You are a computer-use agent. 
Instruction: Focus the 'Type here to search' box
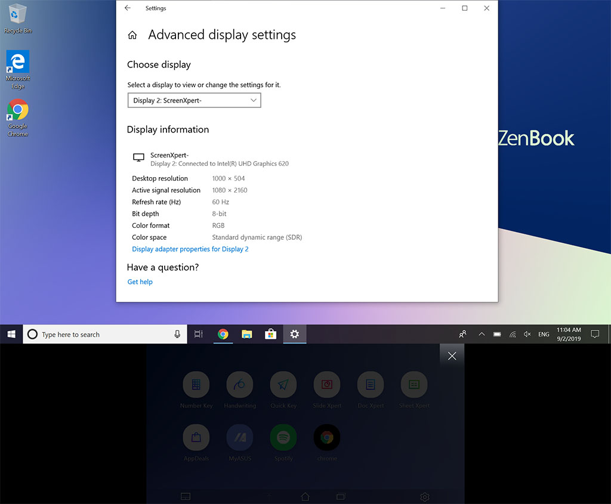[x=105, y=334]
